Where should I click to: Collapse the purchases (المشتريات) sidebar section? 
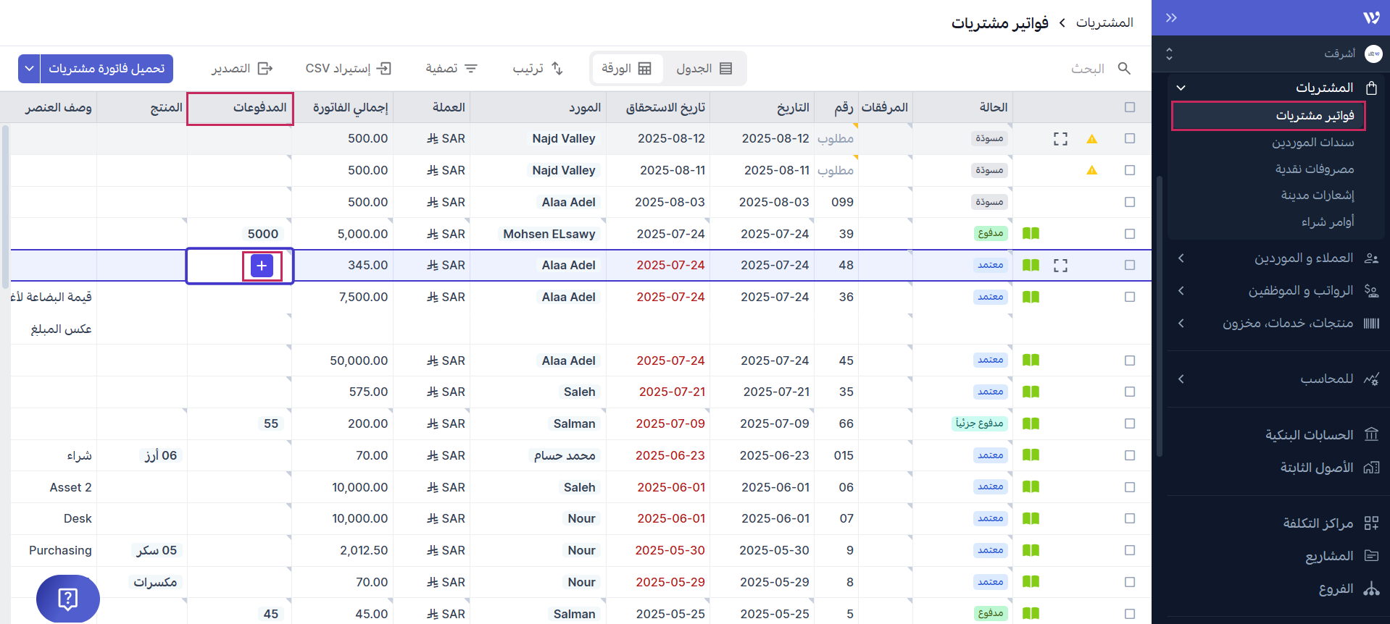(x=1181, y=88)
